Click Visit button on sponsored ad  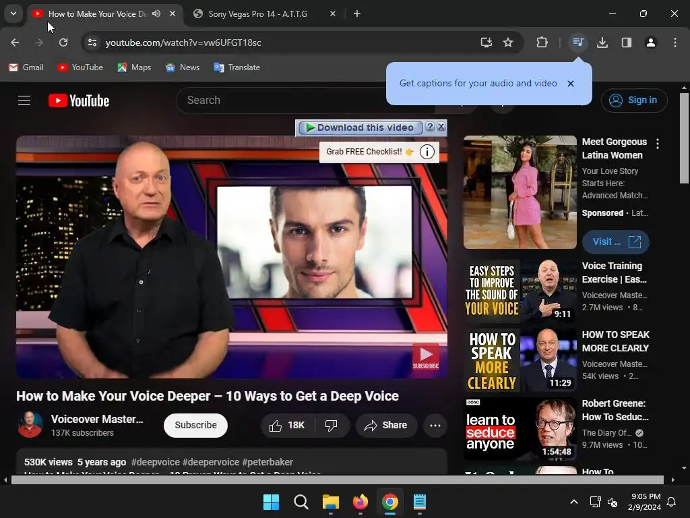click(616, 242)
